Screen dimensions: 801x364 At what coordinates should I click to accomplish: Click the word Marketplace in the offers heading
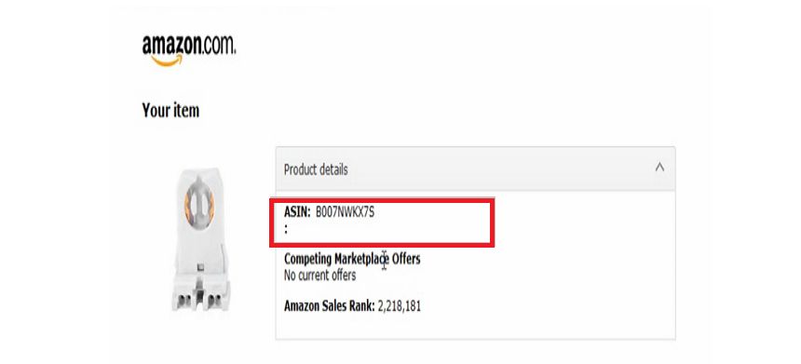click(360, 259)
